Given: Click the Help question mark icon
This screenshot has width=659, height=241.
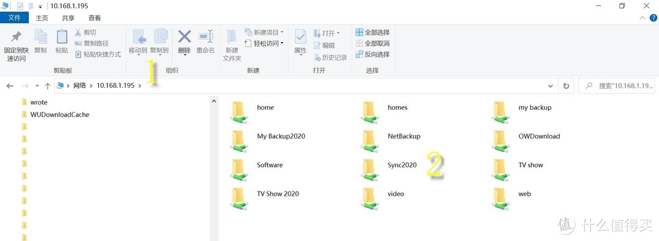Looking at the screenshot, I should [x=653, y=18].
